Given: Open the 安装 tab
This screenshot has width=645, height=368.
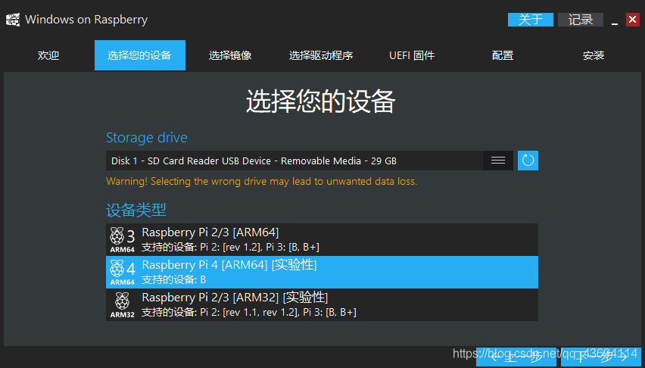Looking at the screenshot, I should 594,55.
